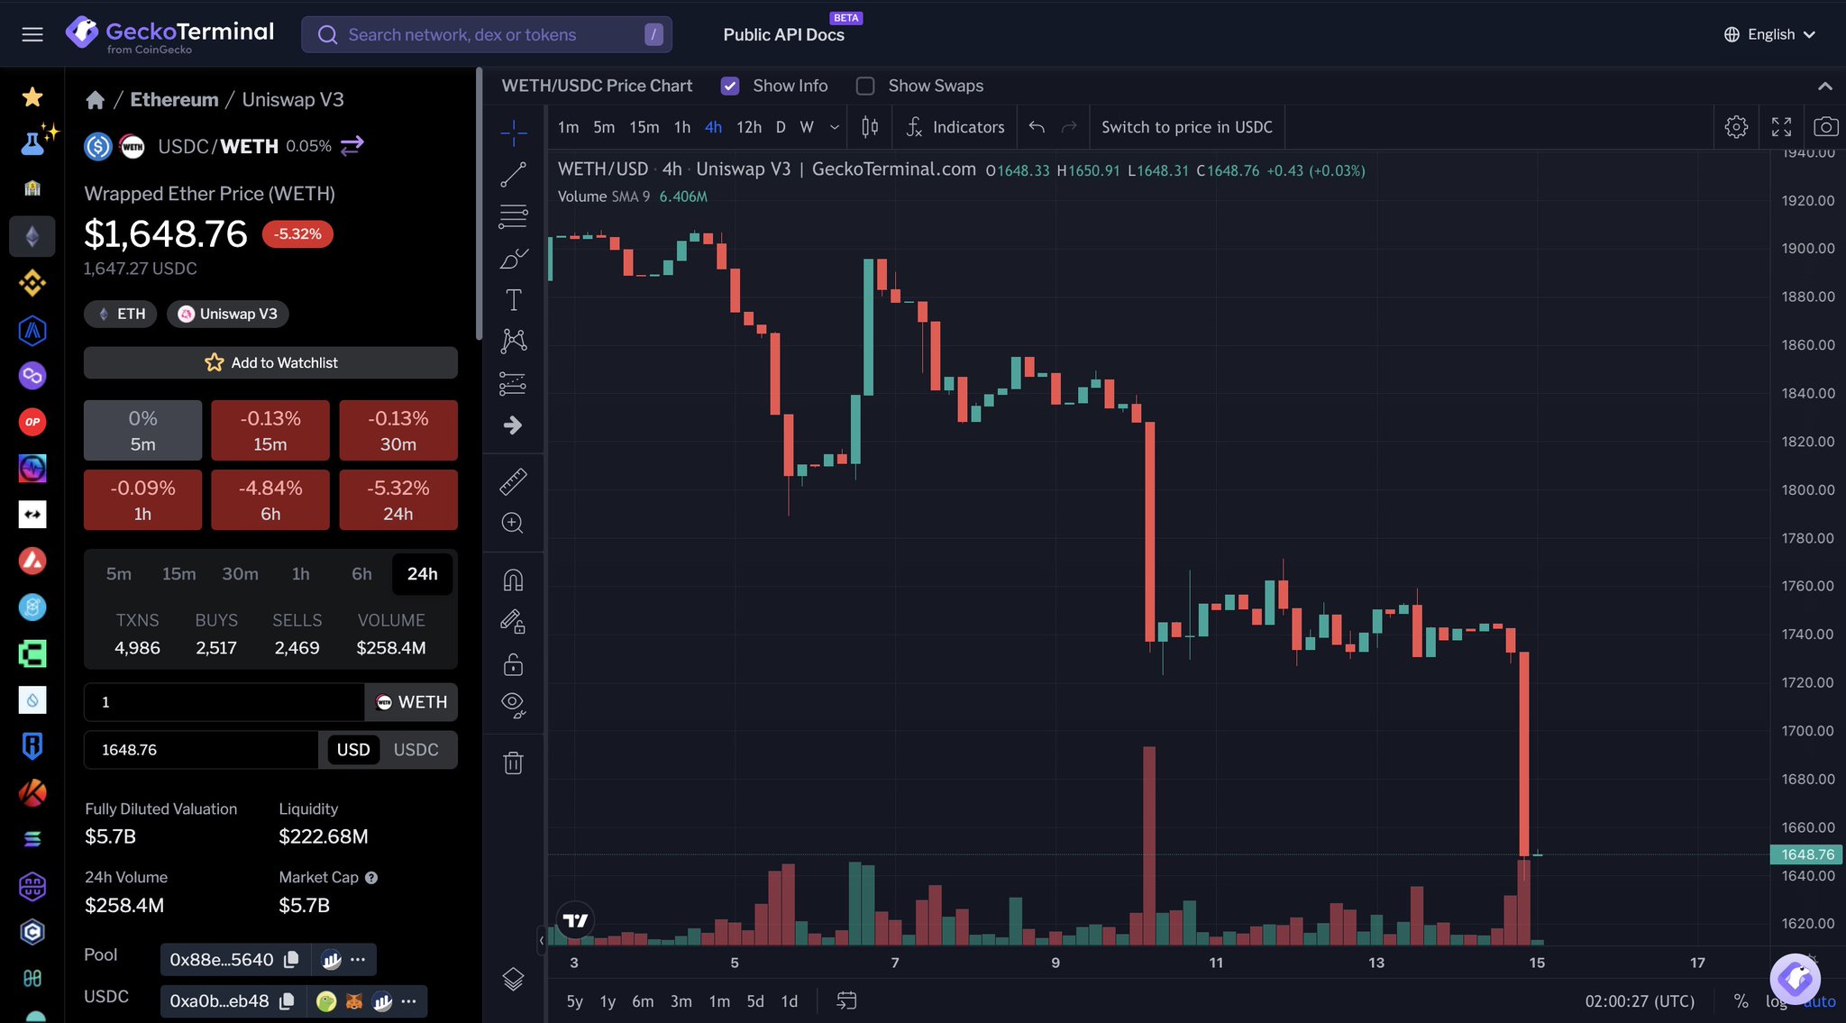1846x1023 pixels.
Task: Click Add to Watchlist button
Action: tap(270, 362)
